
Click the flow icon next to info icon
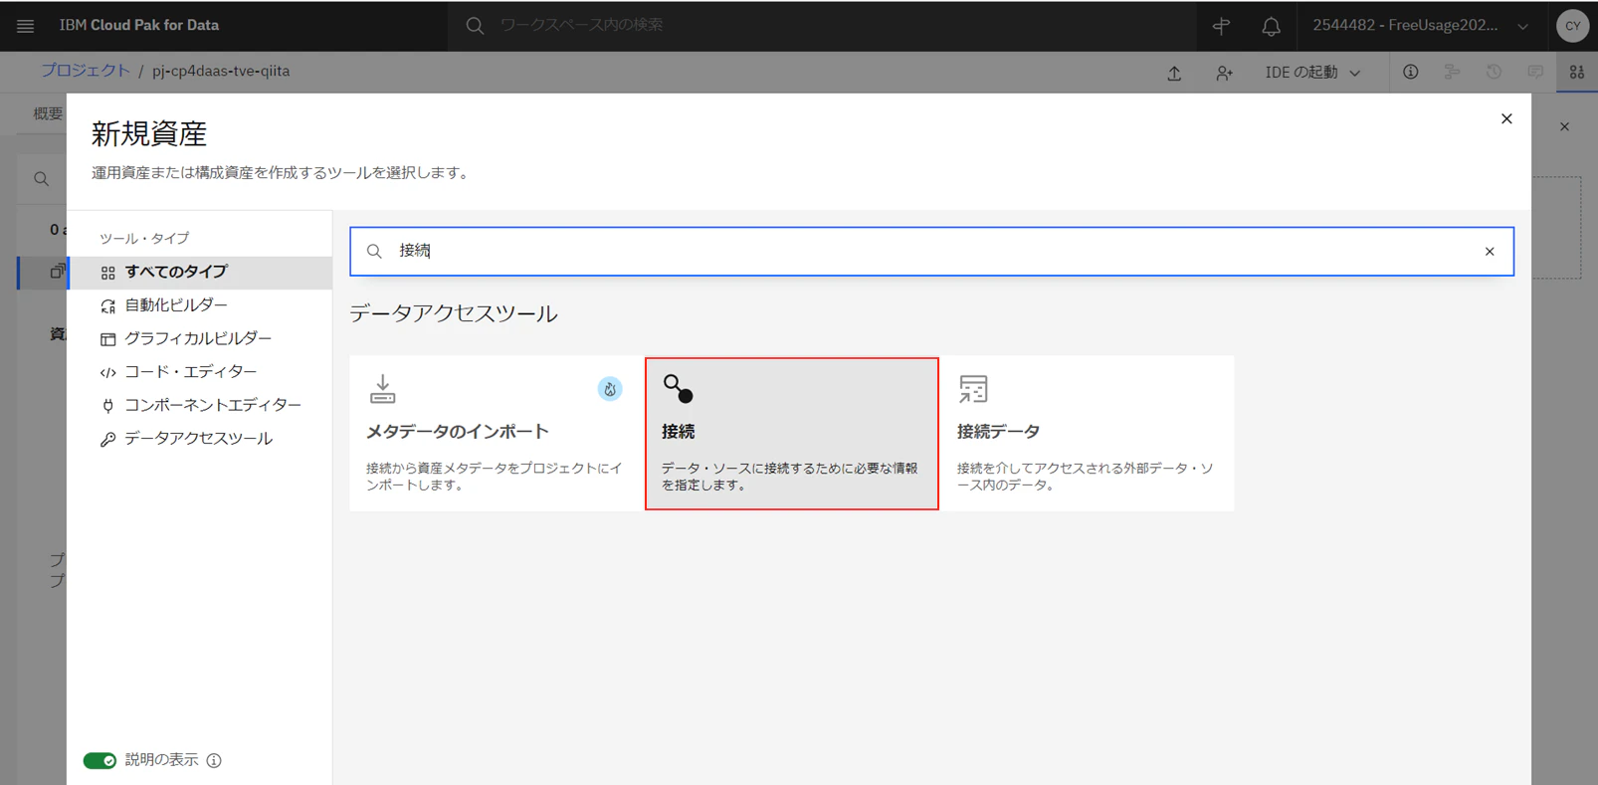pos(1453,72)
